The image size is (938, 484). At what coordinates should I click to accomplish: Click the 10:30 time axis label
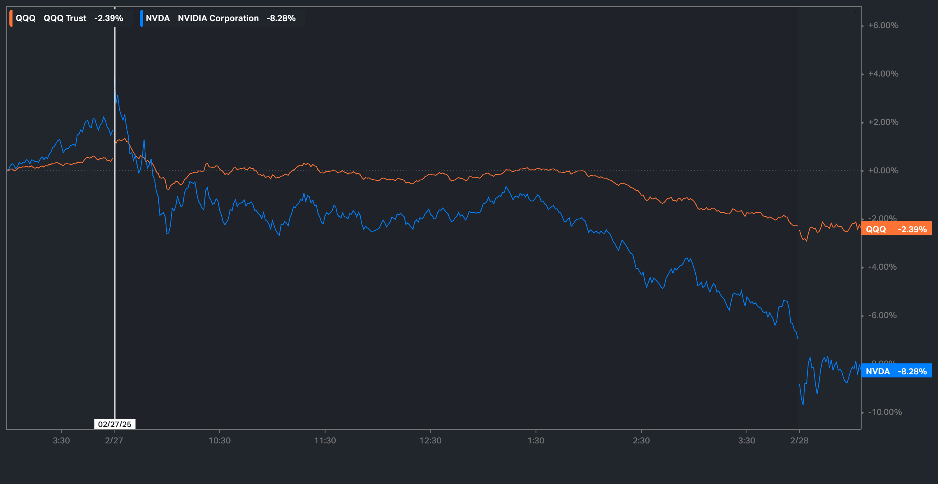click(x=220, y=441)
